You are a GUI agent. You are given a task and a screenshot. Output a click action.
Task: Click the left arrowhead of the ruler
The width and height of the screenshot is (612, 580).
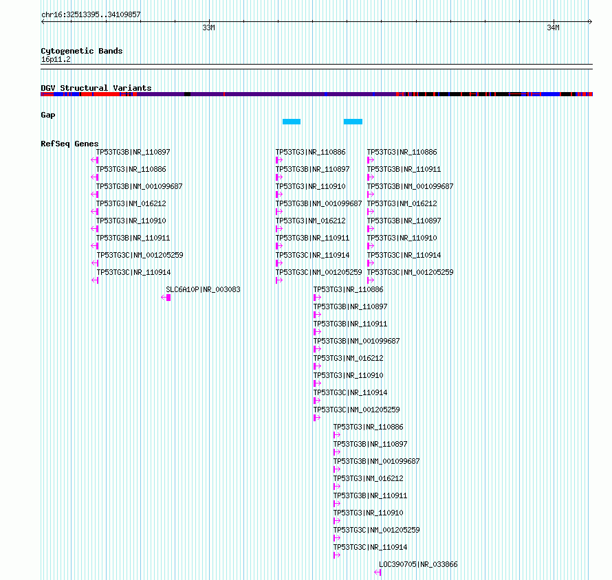(x=43, y=22)
